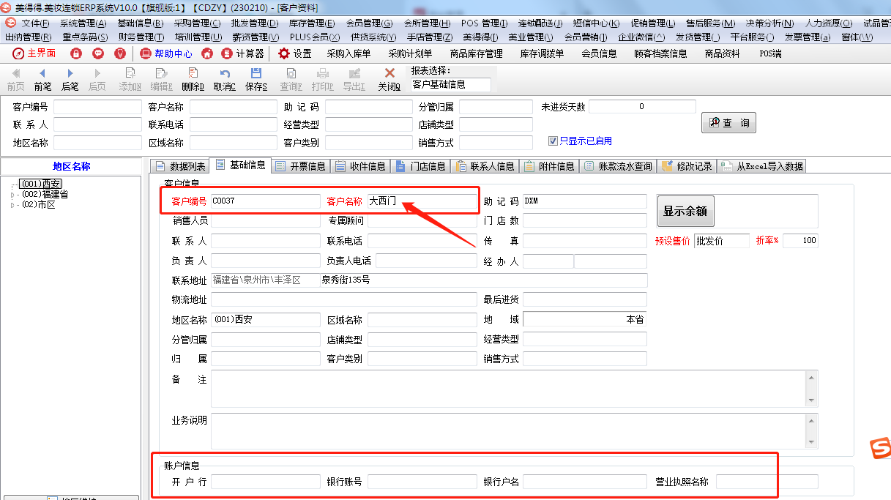Go to 前笔 previous record
Screen dimensions: 891x500
[42, 79]
